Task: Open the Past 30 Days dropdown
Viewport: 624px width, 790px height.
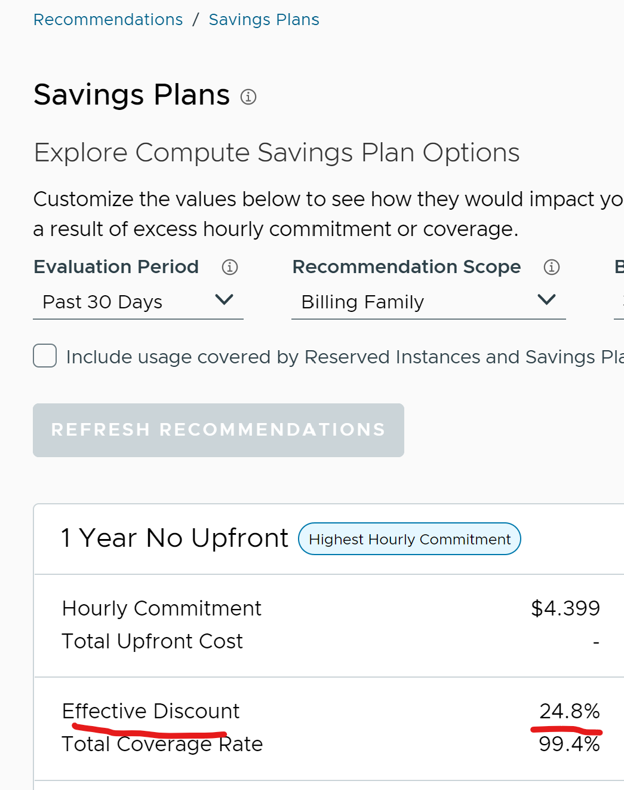Action: [x=137, y=302]
